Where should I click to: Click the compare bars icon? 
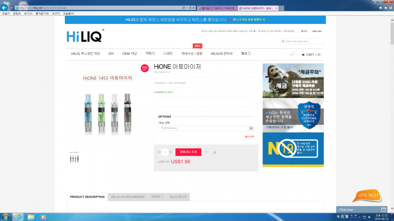(x=214, y=152)
